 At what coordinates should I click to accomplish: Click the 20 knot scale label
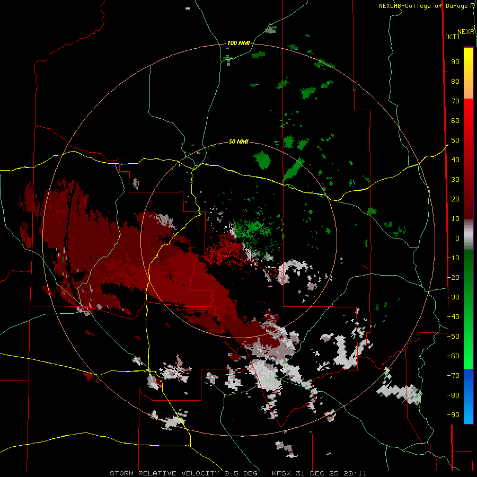tap(455, 199)
